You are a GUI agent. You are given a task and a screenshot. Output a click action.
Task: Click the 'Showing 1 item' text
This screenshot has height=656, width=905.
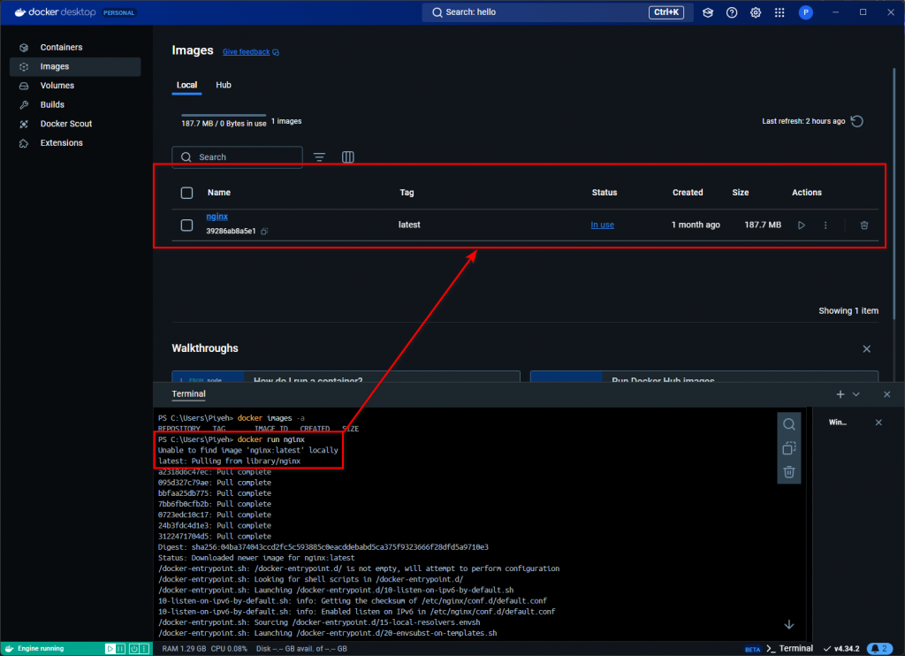point(848,311)
